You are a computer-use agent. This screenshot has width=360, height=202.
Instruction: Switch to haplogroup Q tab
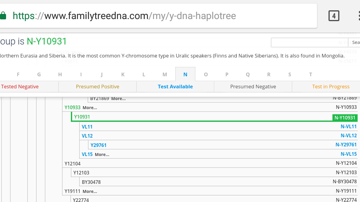[x=248, y=74]
